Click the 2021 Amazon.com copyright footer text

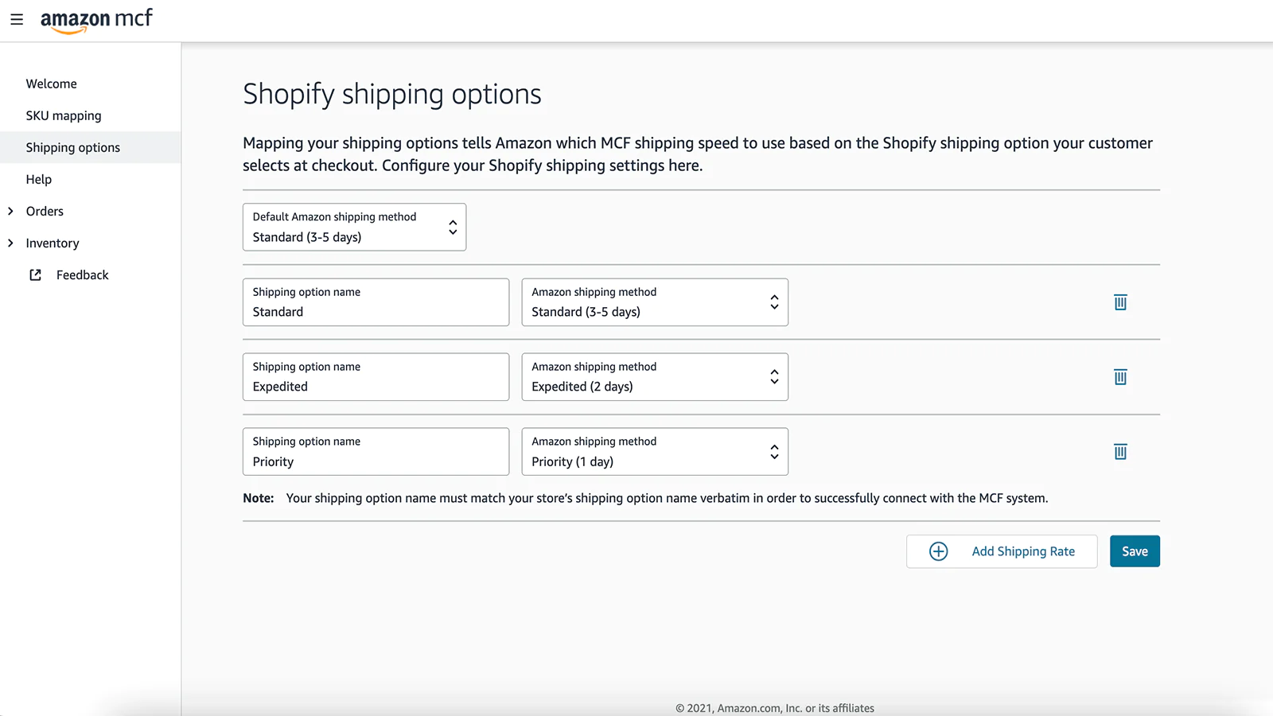pos(775,708)
